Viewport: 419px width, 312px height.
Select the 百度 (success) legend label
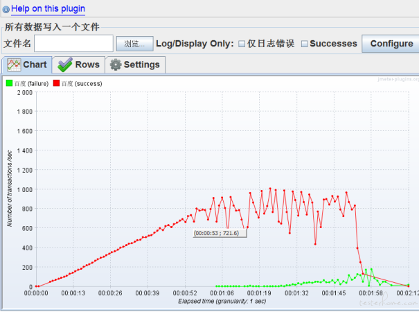pyautogui.click(x=82, y=83)
